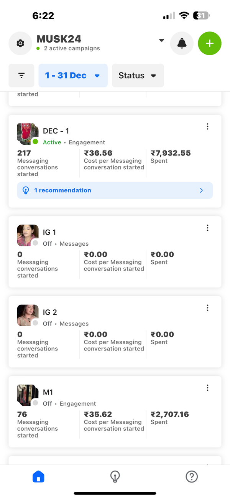This screenshot has width=230, height=499.
Task: Tap the notifications bell icon
Action: [x=182, y=43]
